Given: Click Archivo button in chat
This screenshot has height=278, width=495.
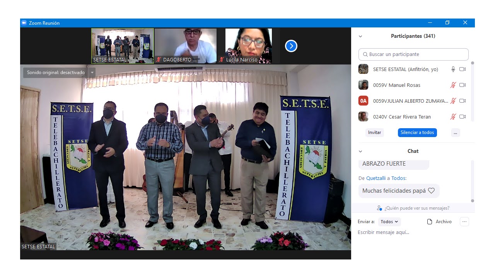Looking at the screenshot, I should [x=439, y=222].
